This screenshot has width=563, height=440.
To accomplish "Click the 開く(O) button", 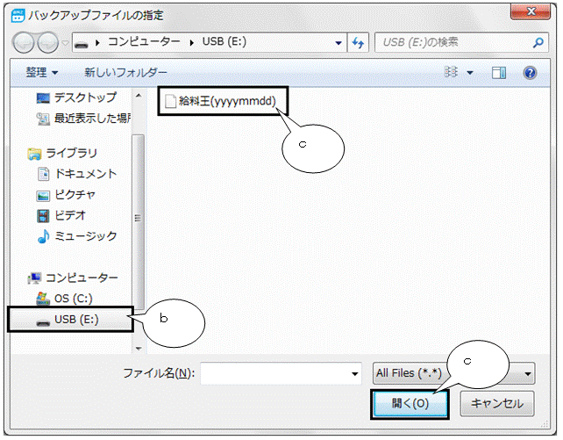I will pos(410,404).
